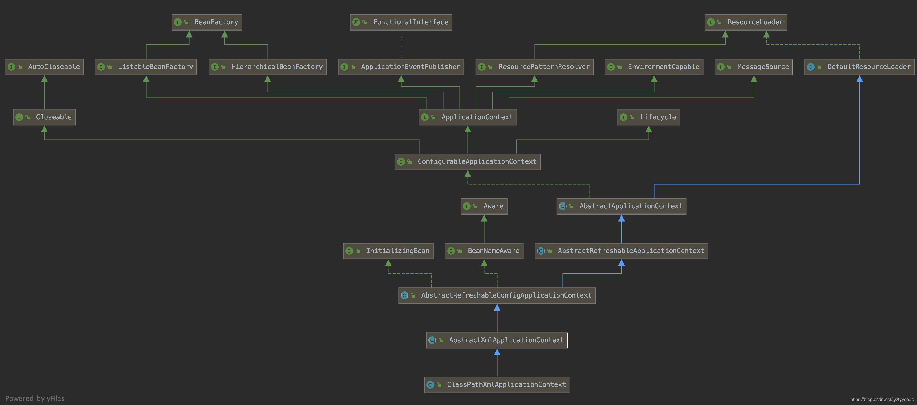
Task: Select the ApplicationContext node
Action: point(477,117)
